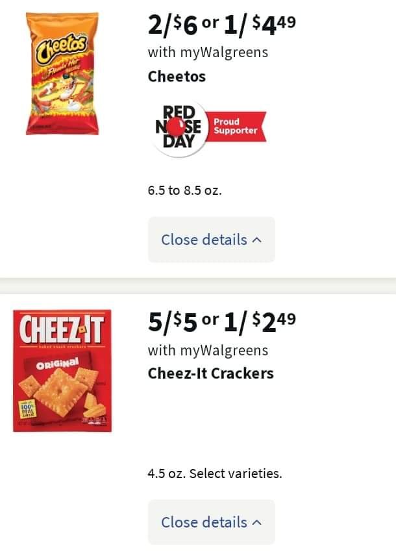Click 'with myWalgreens' under the Cheetos price
This screenshot has width=396, height=558.
[208, 53]
